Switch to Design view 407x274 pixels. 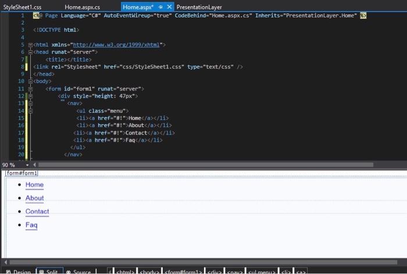pos(19,272)
